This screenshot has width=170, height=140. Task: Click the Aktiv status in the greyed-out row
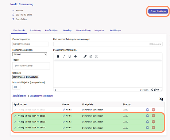click(x=125, y=110)
